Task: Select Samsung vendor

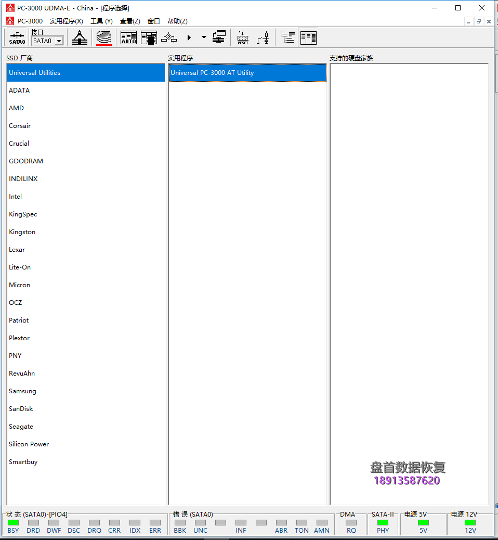Action: pos(86,391)
